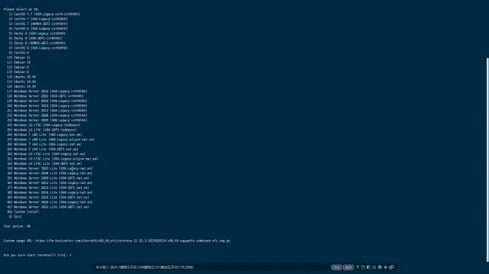Click the '0) Exit' line
This screenshot has width=489, height=274.
click(x=16, y=216)
